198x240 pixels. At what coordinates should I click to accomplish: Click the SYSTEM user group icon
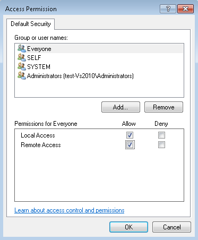click(22, 66)
